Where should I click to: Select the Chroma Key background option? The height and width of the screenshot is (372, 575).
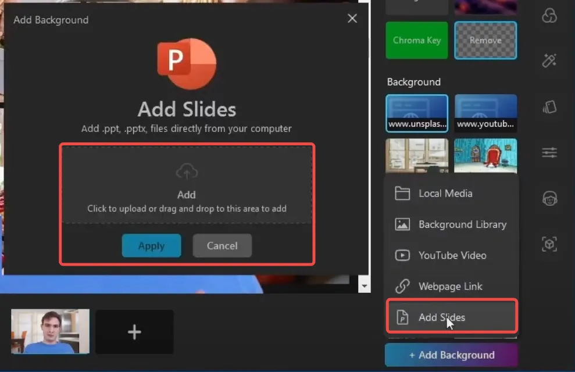[x=417, y=40]
